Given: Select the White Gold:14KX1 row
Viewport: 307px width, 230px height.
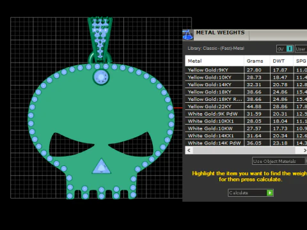Looking at the screenshot, I should pyautogui.click(x=246, y=135).
